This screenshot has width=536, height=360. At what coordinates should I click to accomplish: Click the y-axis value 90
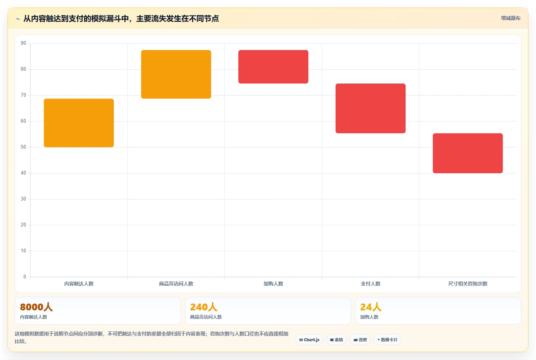point(23,43)
